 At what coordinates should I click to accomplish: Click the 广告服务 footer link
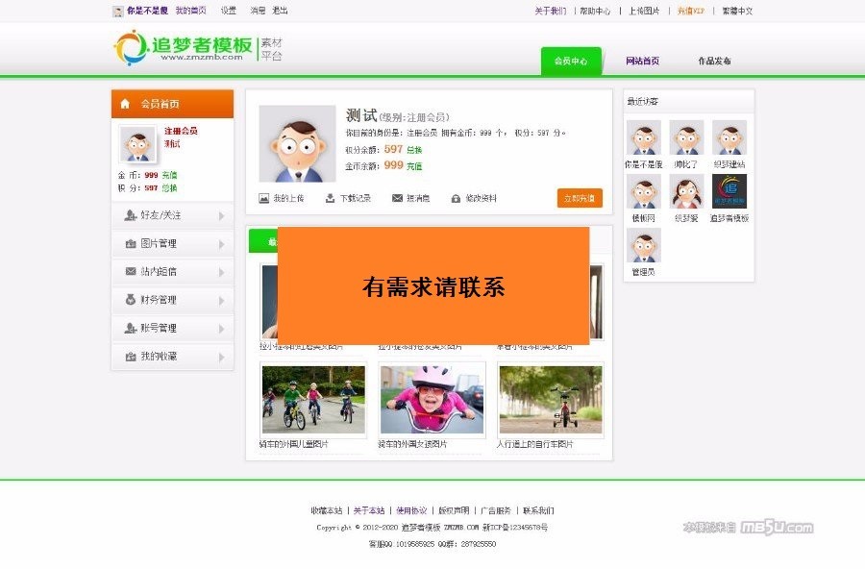(496, 510)
